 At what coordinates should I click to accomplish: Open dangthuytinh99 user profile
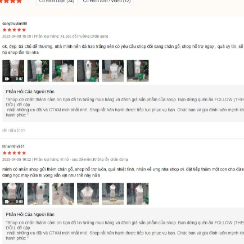(15, 24)
